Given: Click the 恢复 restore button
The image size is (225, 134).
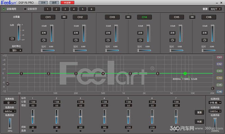Looking at the screenshot, I should pyautogui.click(x=199, y=122).
